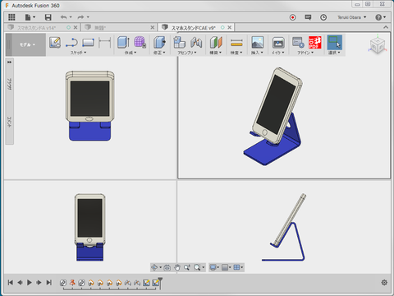The width and height of the screenshot is (394, 296).
Task: Open timeline settings gear
Action: click(x=384, y=283)
